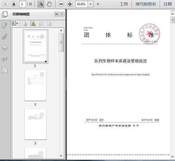Screen dimensions: 175x161
Task: Open the thumbnail options dropdown menu
Action: [15, 24]
